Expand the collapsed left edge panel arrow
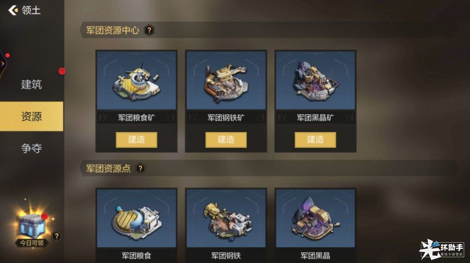 point(3,64)
